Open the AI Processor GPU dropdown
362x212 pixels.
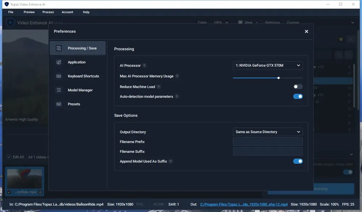point(268,65)
